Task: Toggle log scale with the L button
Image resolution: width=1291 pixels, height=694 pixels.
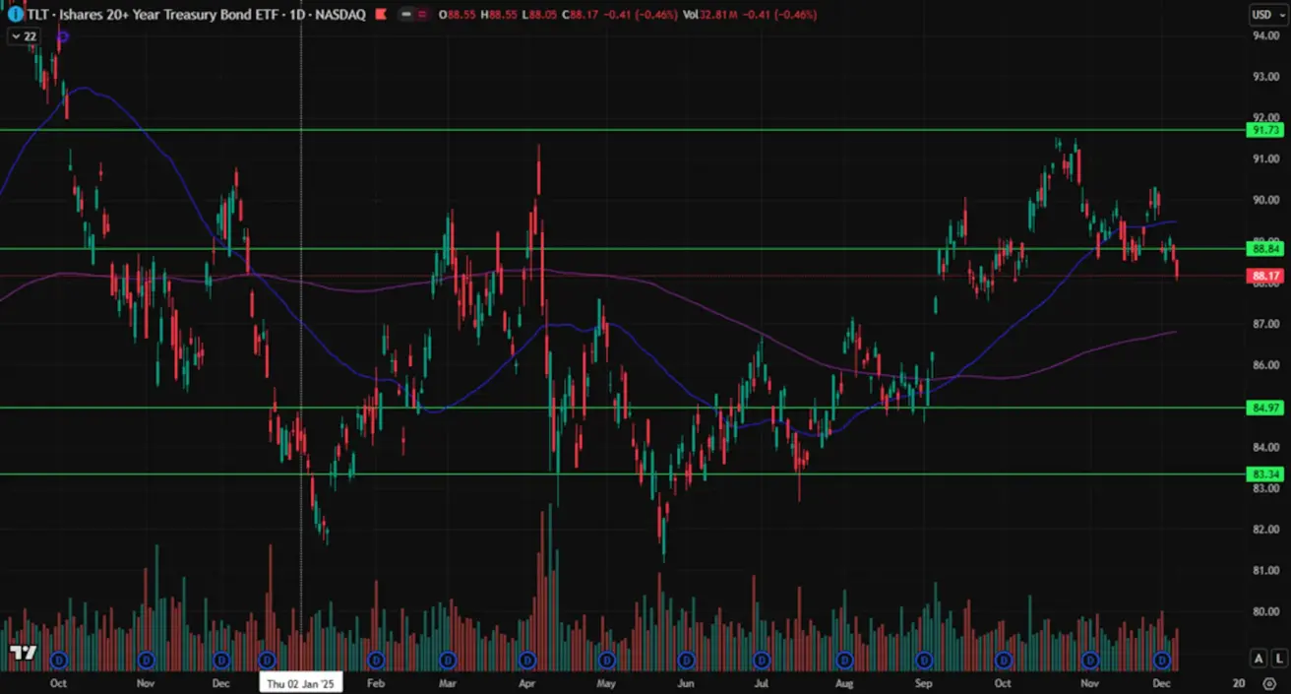Action: 1278,659
